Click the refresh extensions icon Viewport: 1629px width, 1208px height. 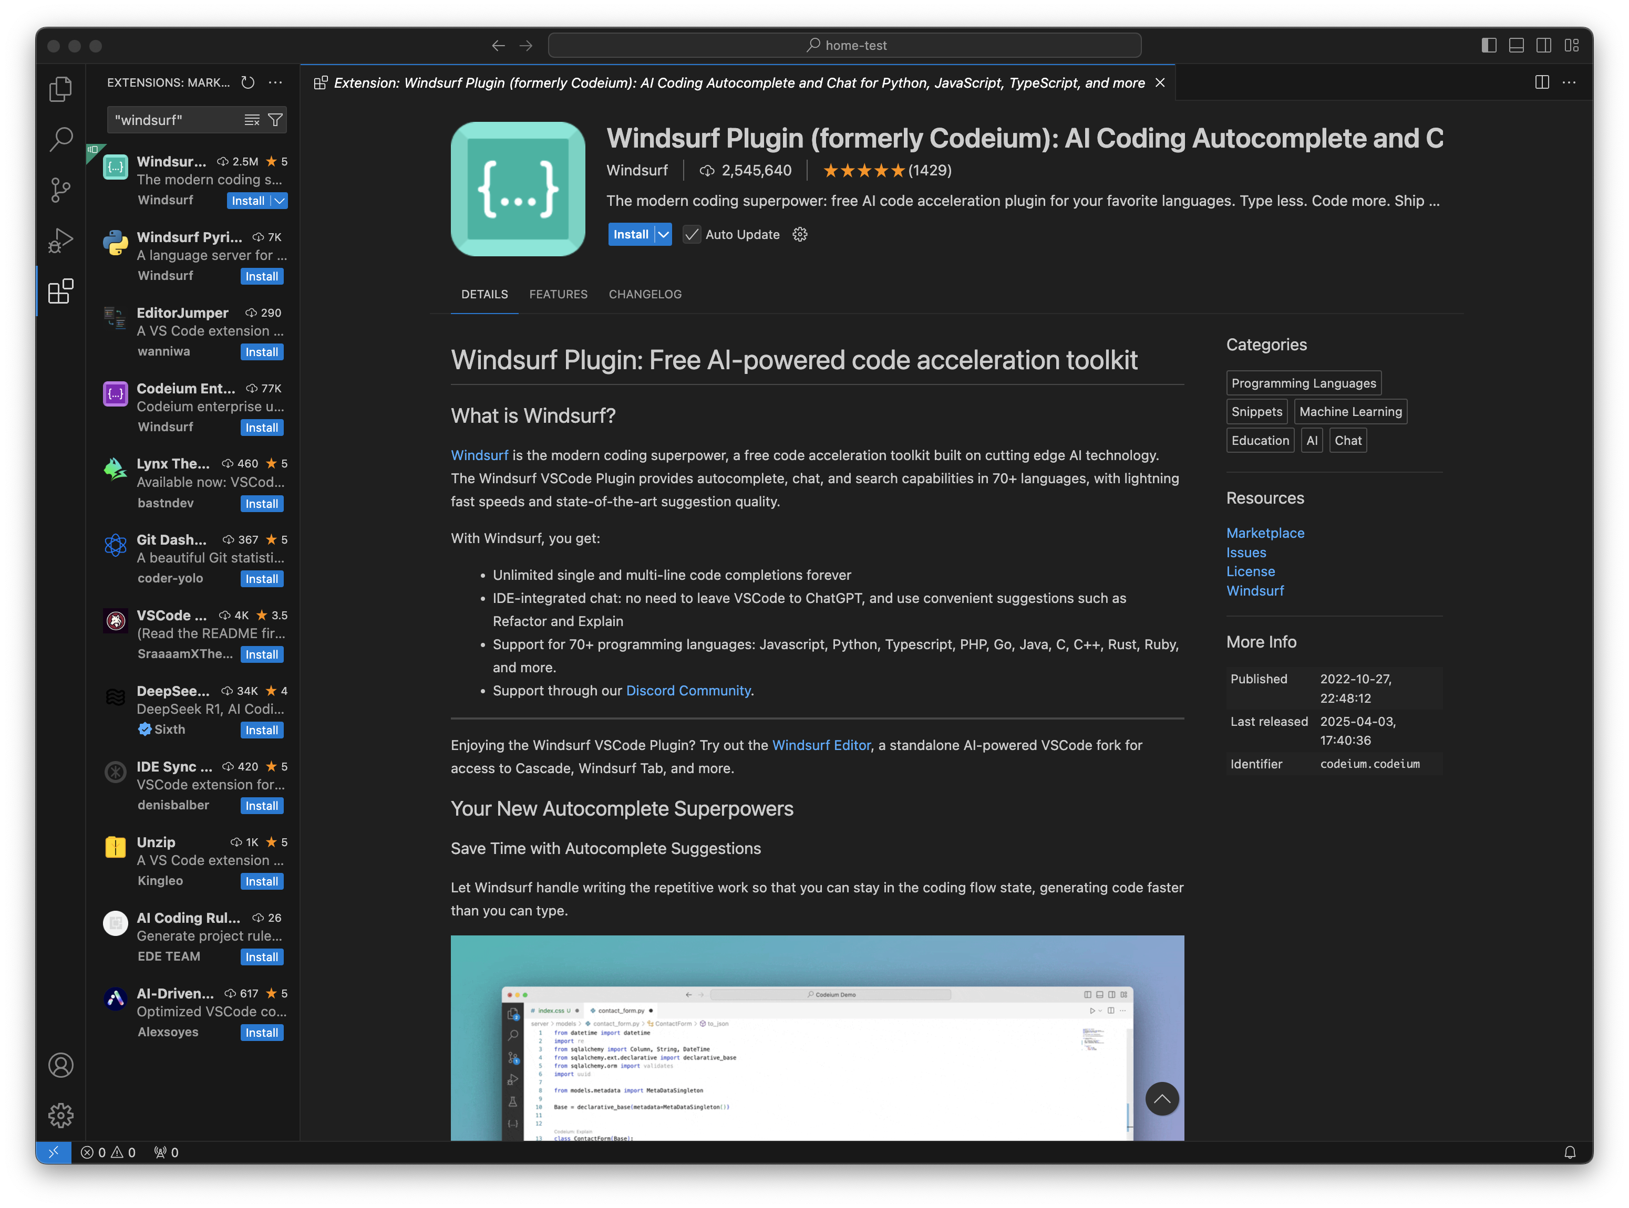248,82
